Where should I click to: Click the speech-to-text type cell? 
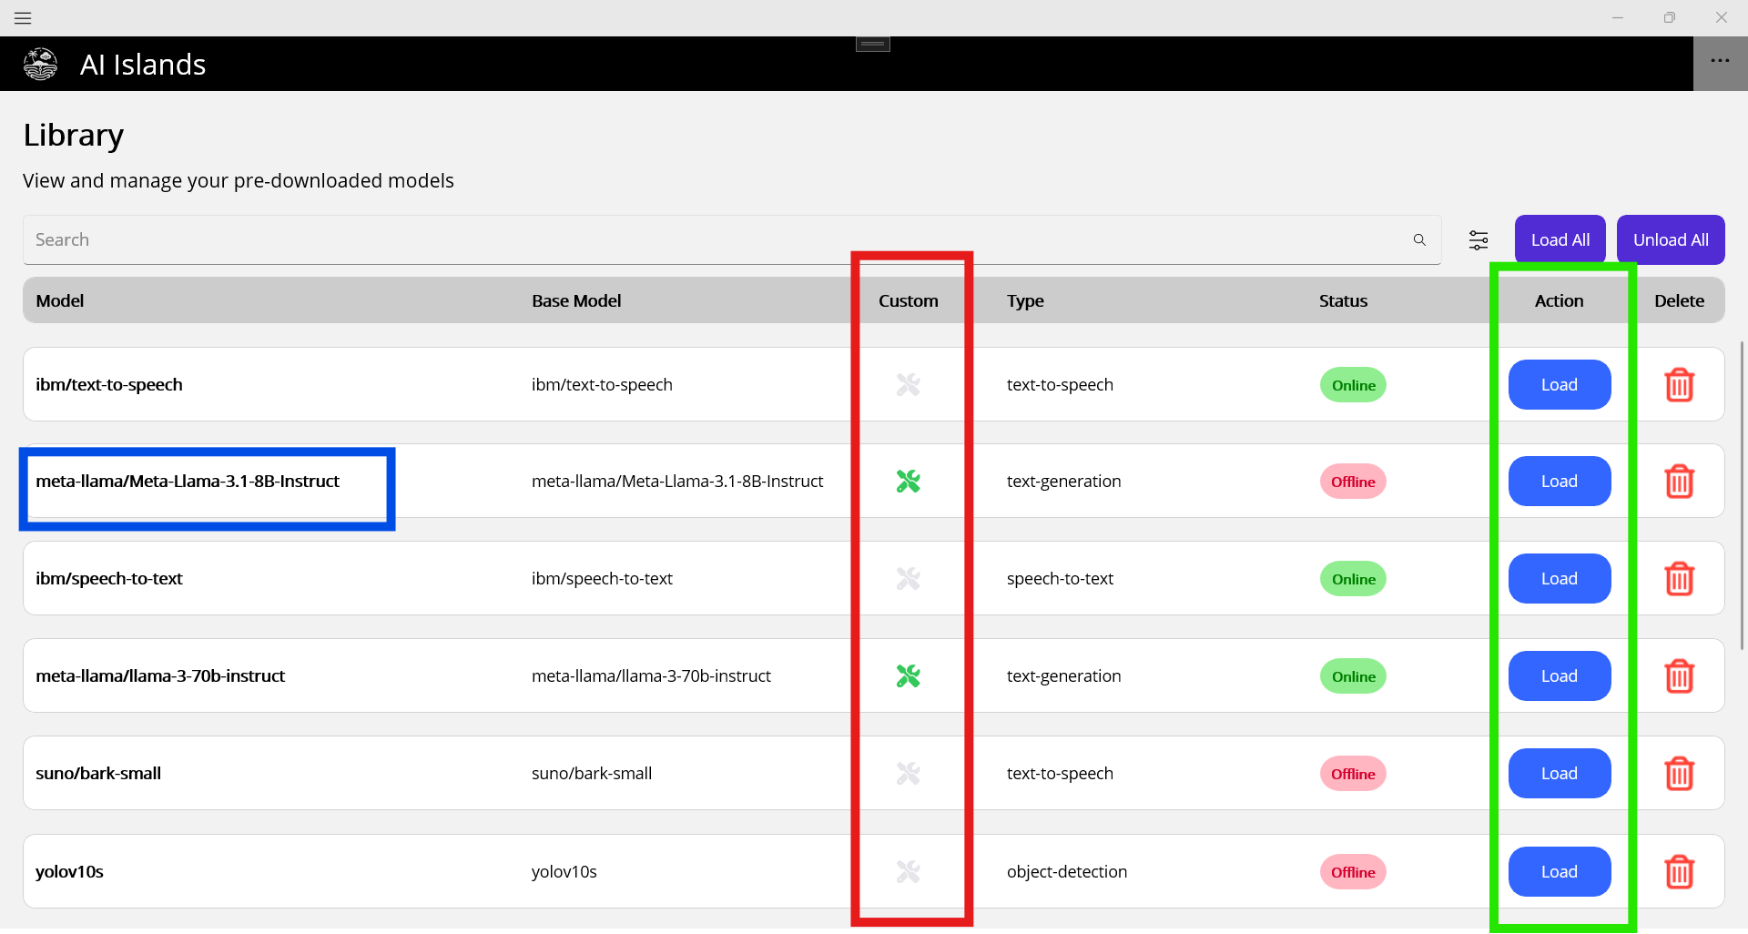pos(1060,579)
